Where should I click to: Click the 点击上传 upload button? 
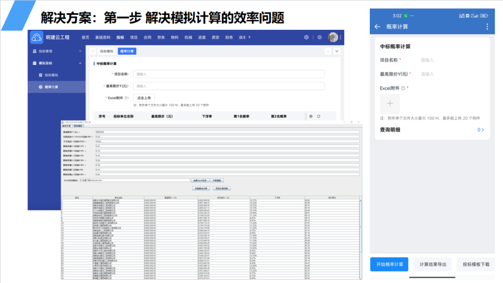pos(144,98)
